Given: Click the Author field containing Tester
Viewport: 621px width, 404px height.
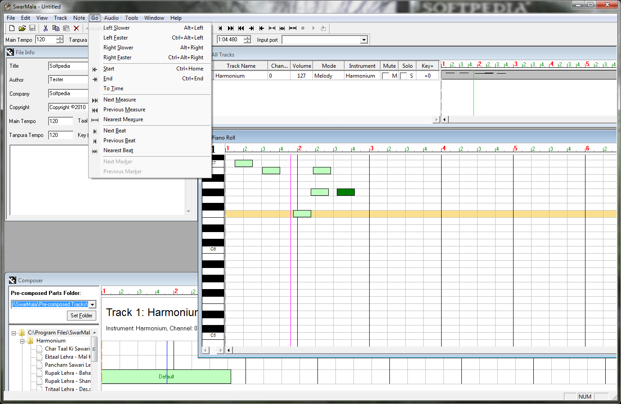Looking at the screenshot, I should pyautogui.click(x=68, y=79).
